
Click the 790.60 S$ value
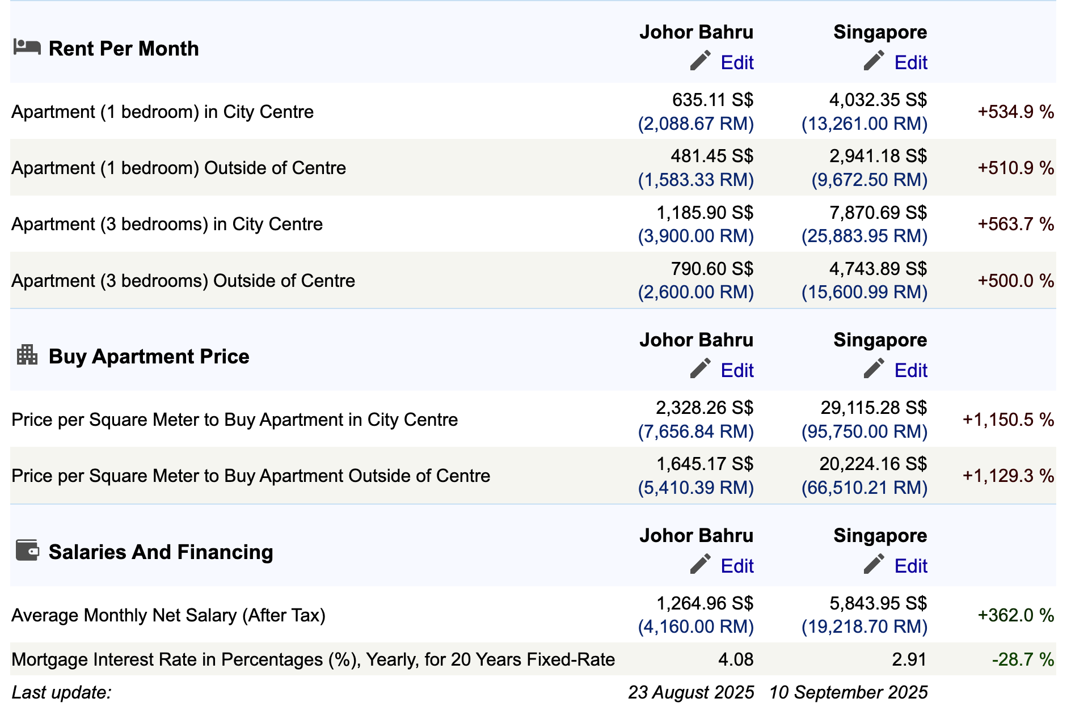click(x=712, y=269)
